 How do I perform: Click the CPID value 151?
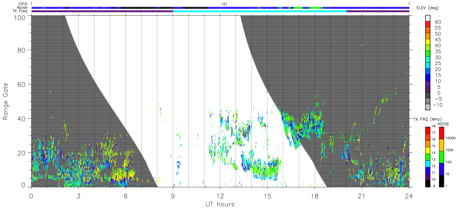(x=224, y=4)
